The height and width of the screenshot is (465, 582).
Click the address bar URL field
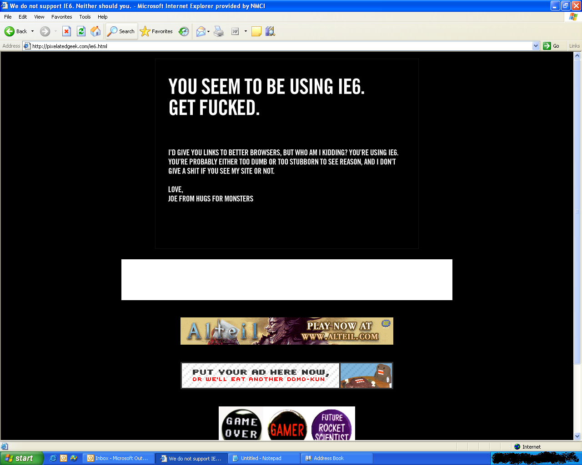pyautogui.click(x=273, y=46)
